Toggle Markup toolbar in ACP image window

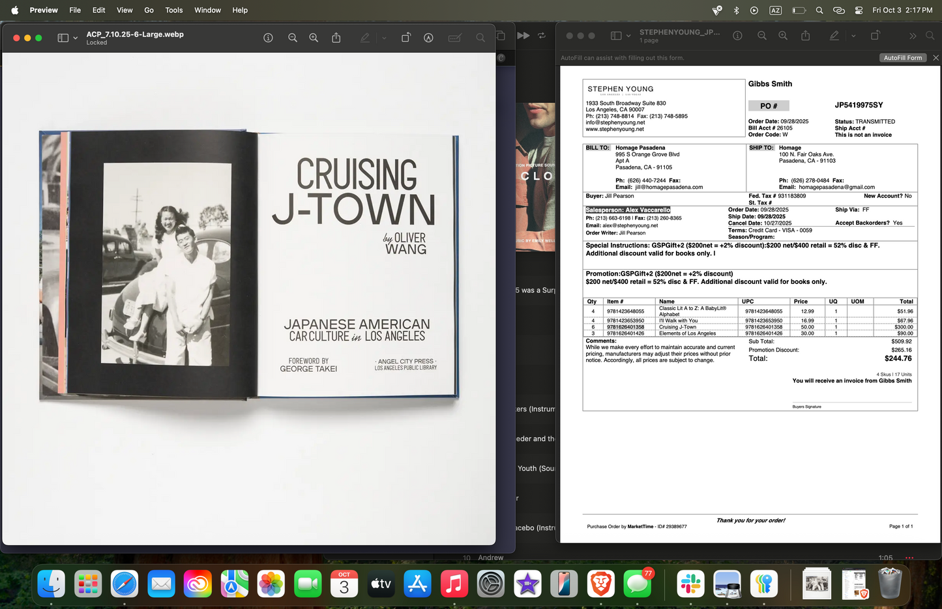click(x=428, y=38)
